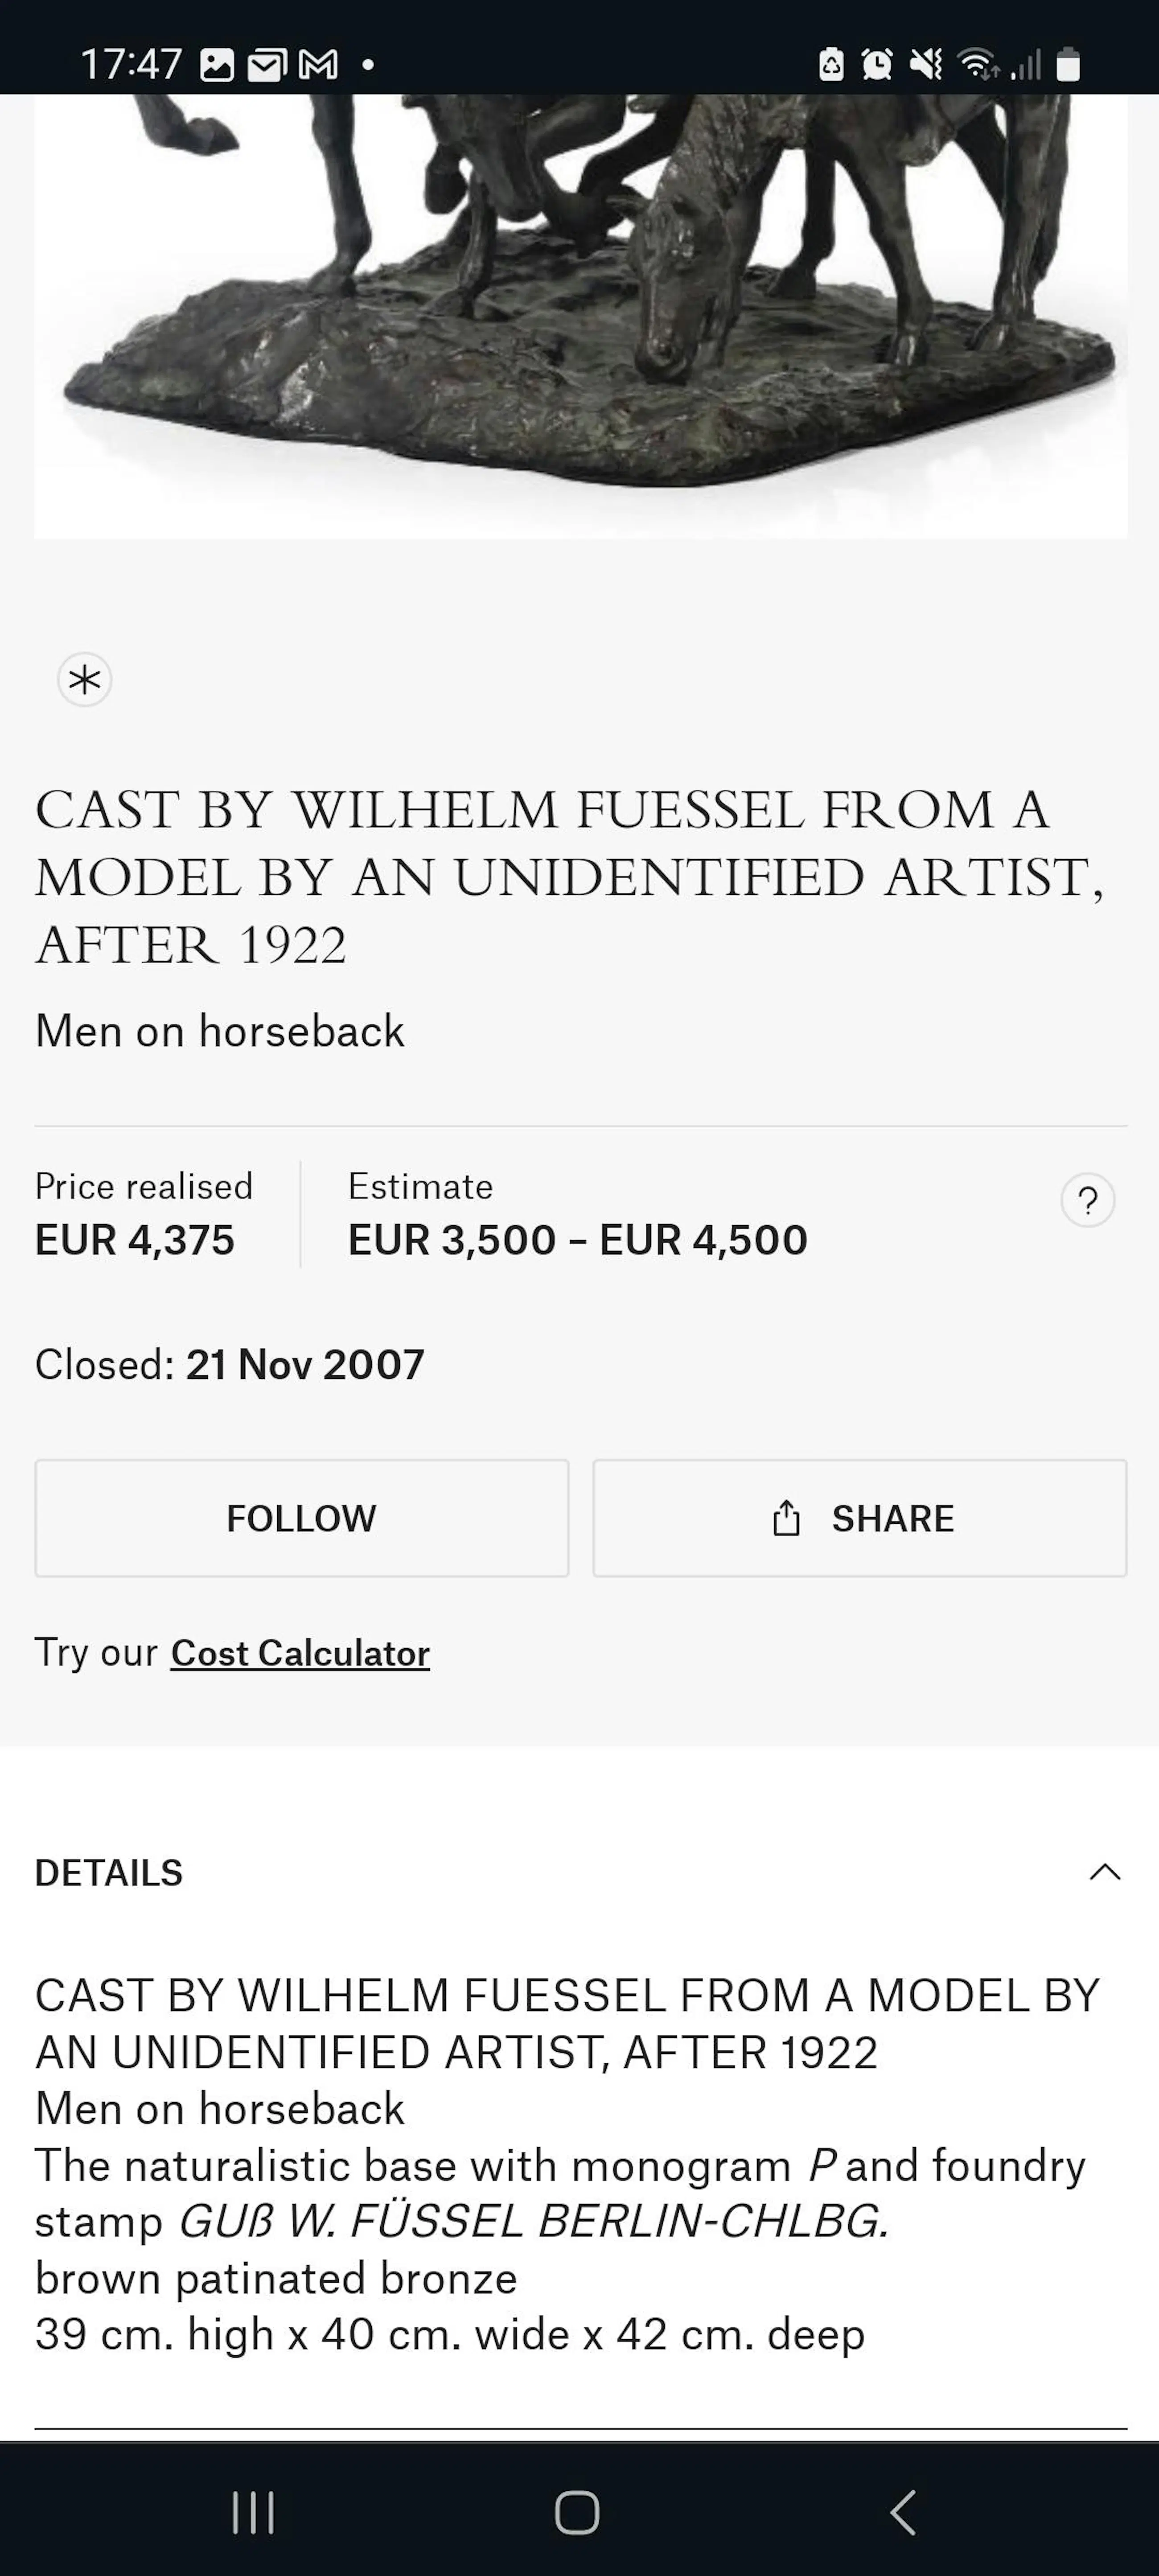Tap the DETAILS section header
This screenshot has width=1159, height=2576.
[x=109, y=1873]
